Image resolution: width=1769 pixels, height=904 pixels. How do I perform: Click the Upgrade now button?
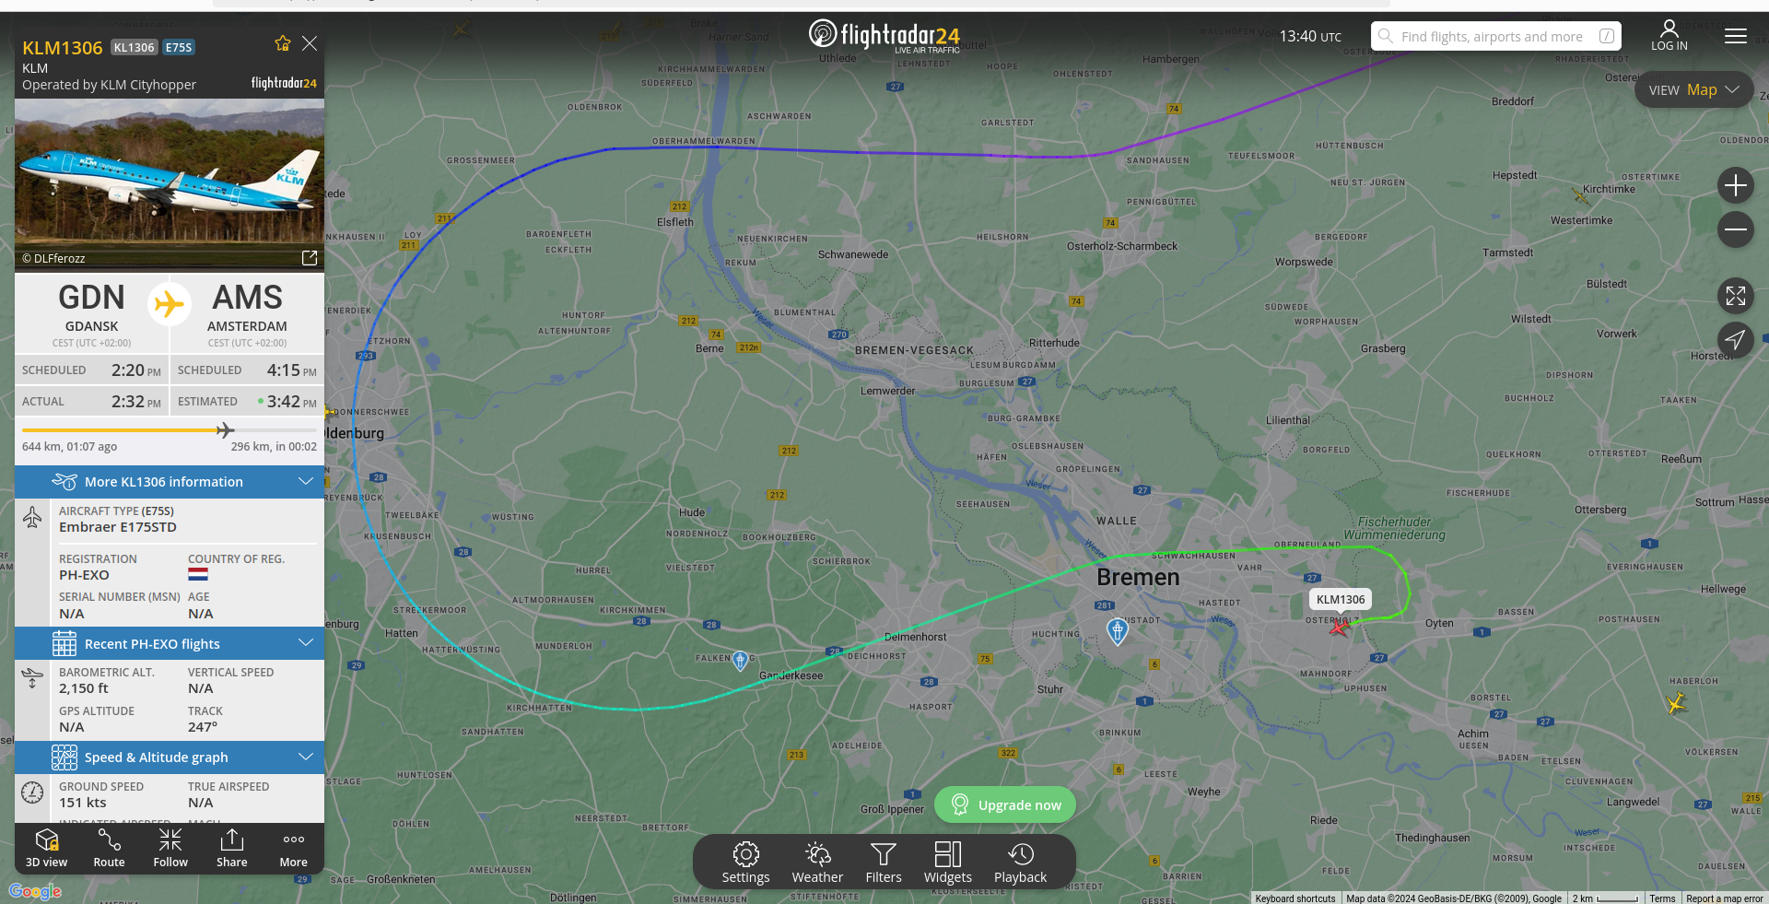pyautogui.click(x=1005, y=804)
